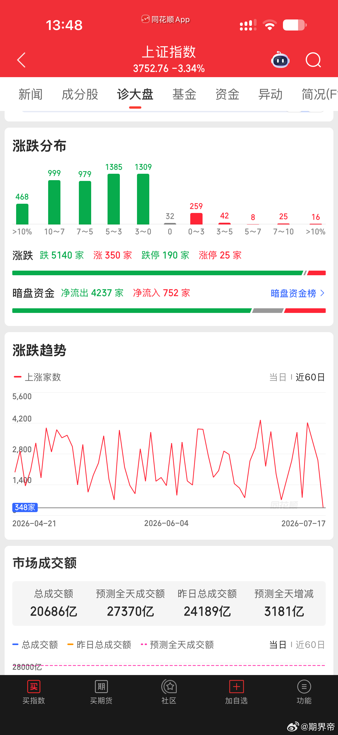Tap the 2026-07-17 date label

303,523
